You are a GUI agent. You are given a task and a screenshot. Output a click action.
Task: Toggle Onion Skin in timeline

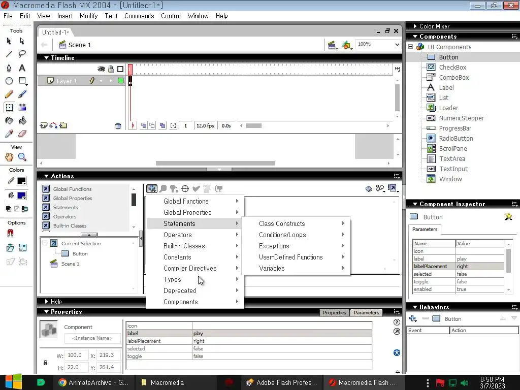click(x=144, y=126)
